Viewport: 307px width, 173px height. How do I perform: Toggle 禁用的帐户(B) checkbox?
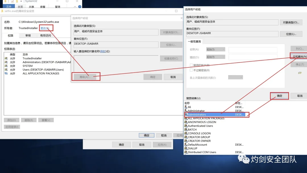[x=191, y=65]
